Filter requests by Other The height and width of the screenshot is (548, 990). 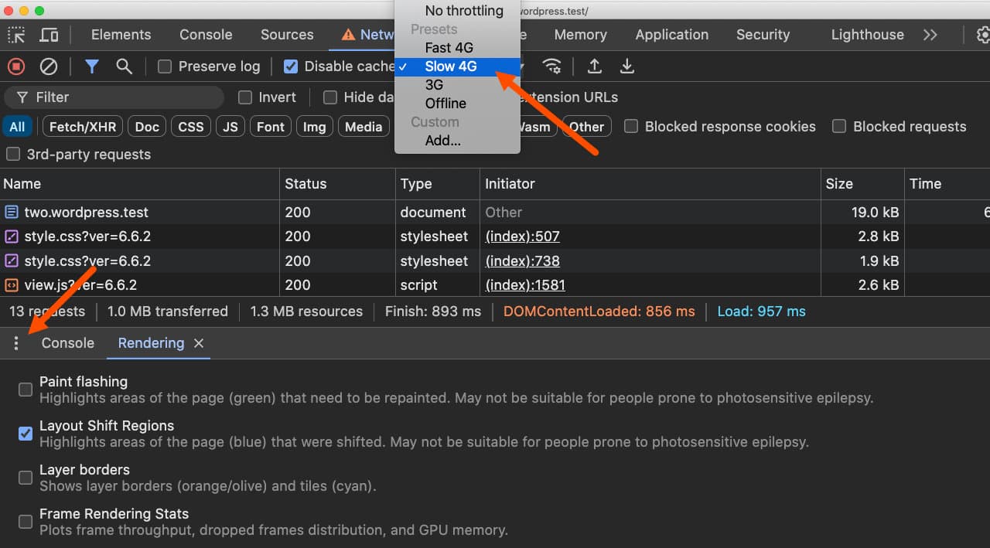tap(586, 127)
